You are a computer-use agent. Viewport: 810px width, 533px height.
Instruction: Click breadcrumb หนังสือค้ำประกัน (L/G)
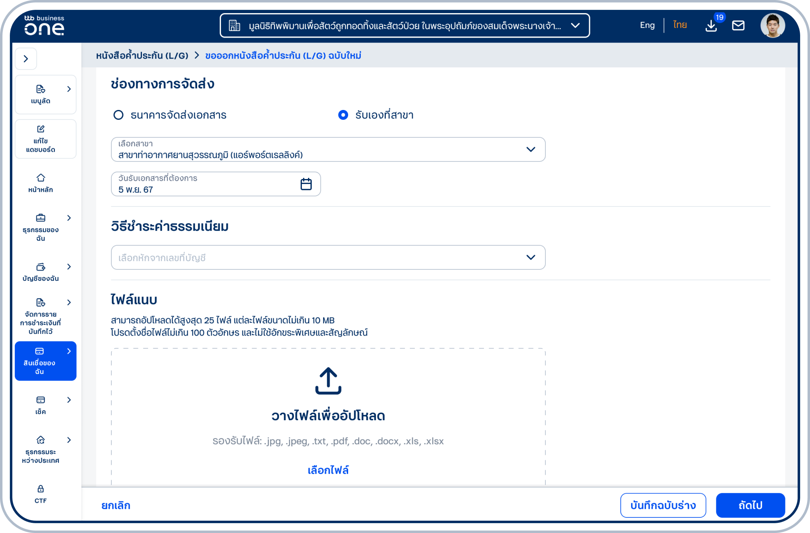(142, 55)
